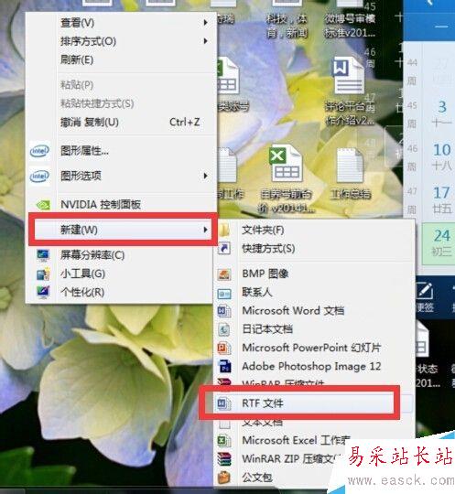This screenshot has width=455, height=494.
Task: Select date 10 in the calendar
Action: coord(442,150)
